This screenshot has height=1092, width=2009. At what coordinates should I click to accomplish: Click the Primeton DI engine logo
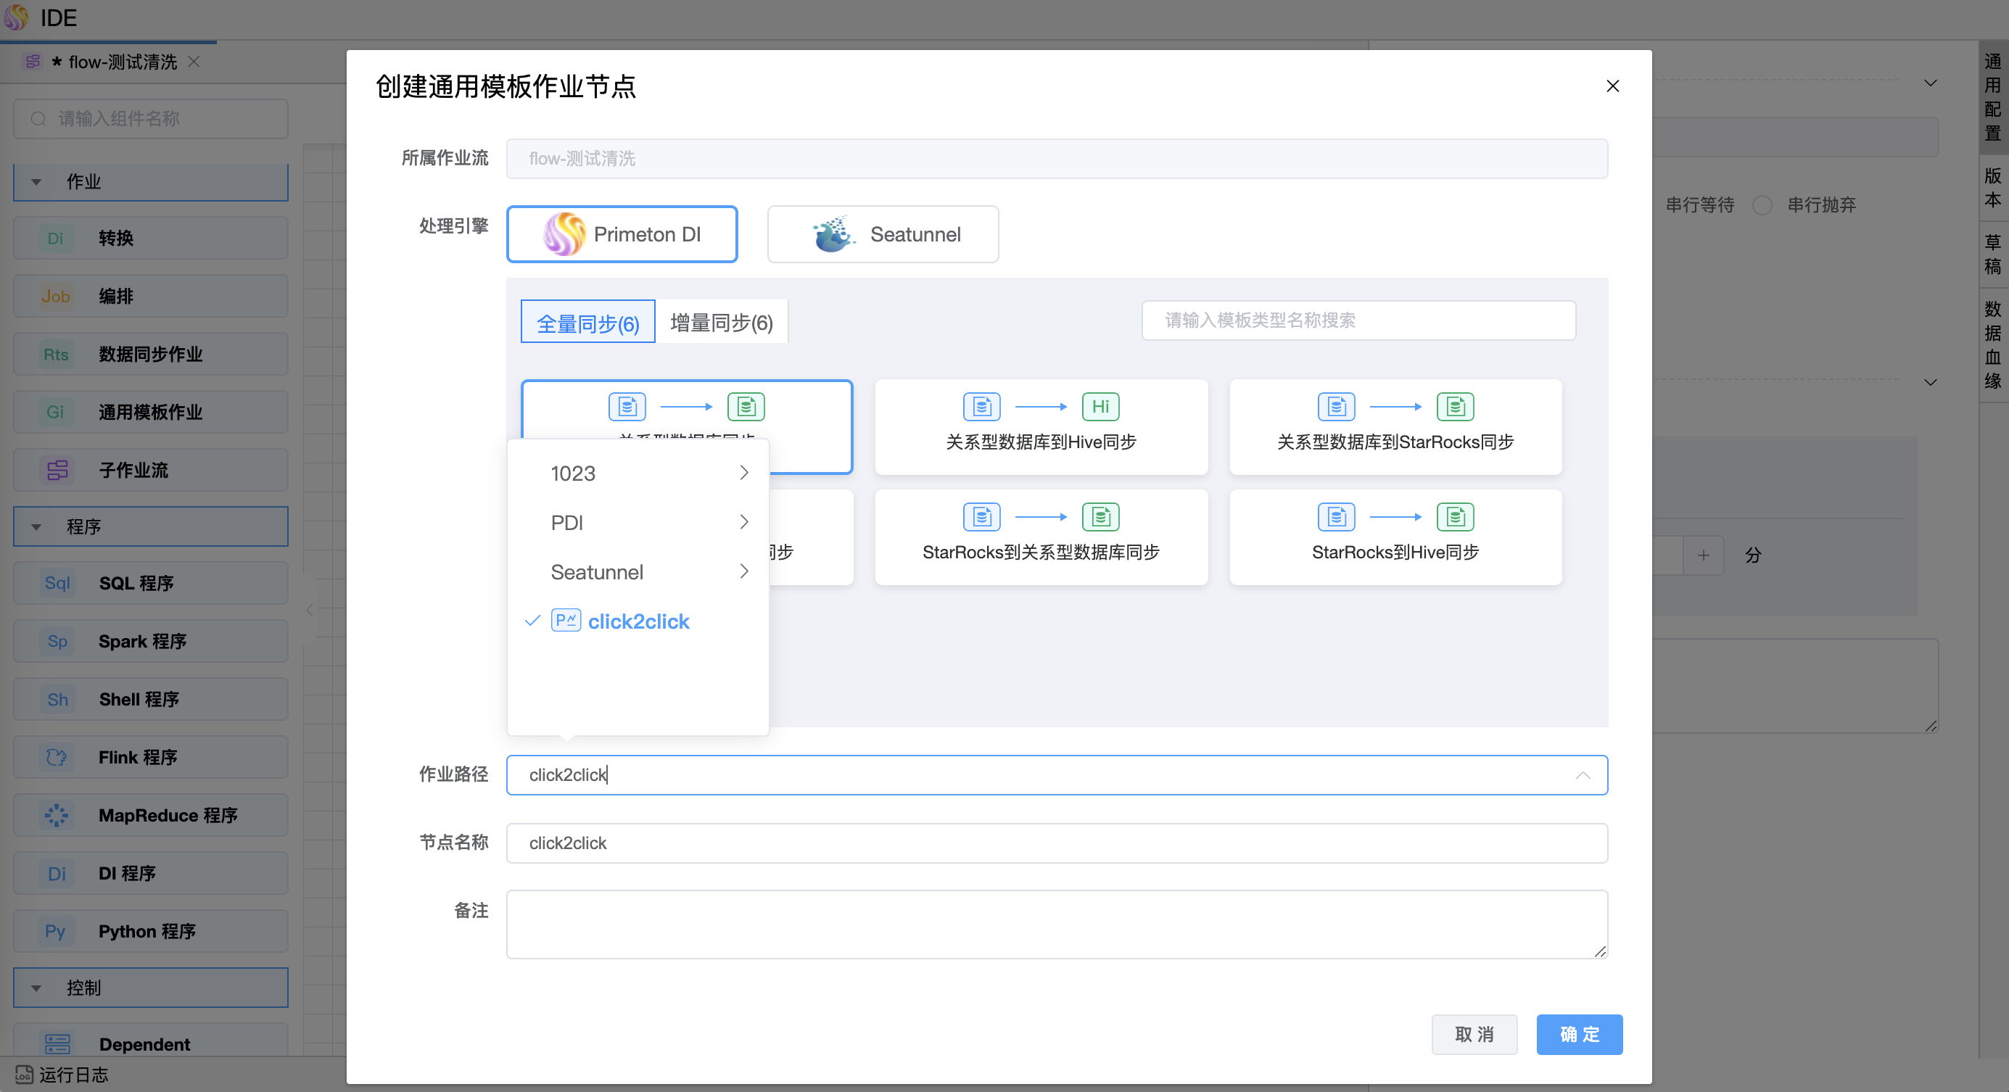pyautogui.click(x=564, y=233)
